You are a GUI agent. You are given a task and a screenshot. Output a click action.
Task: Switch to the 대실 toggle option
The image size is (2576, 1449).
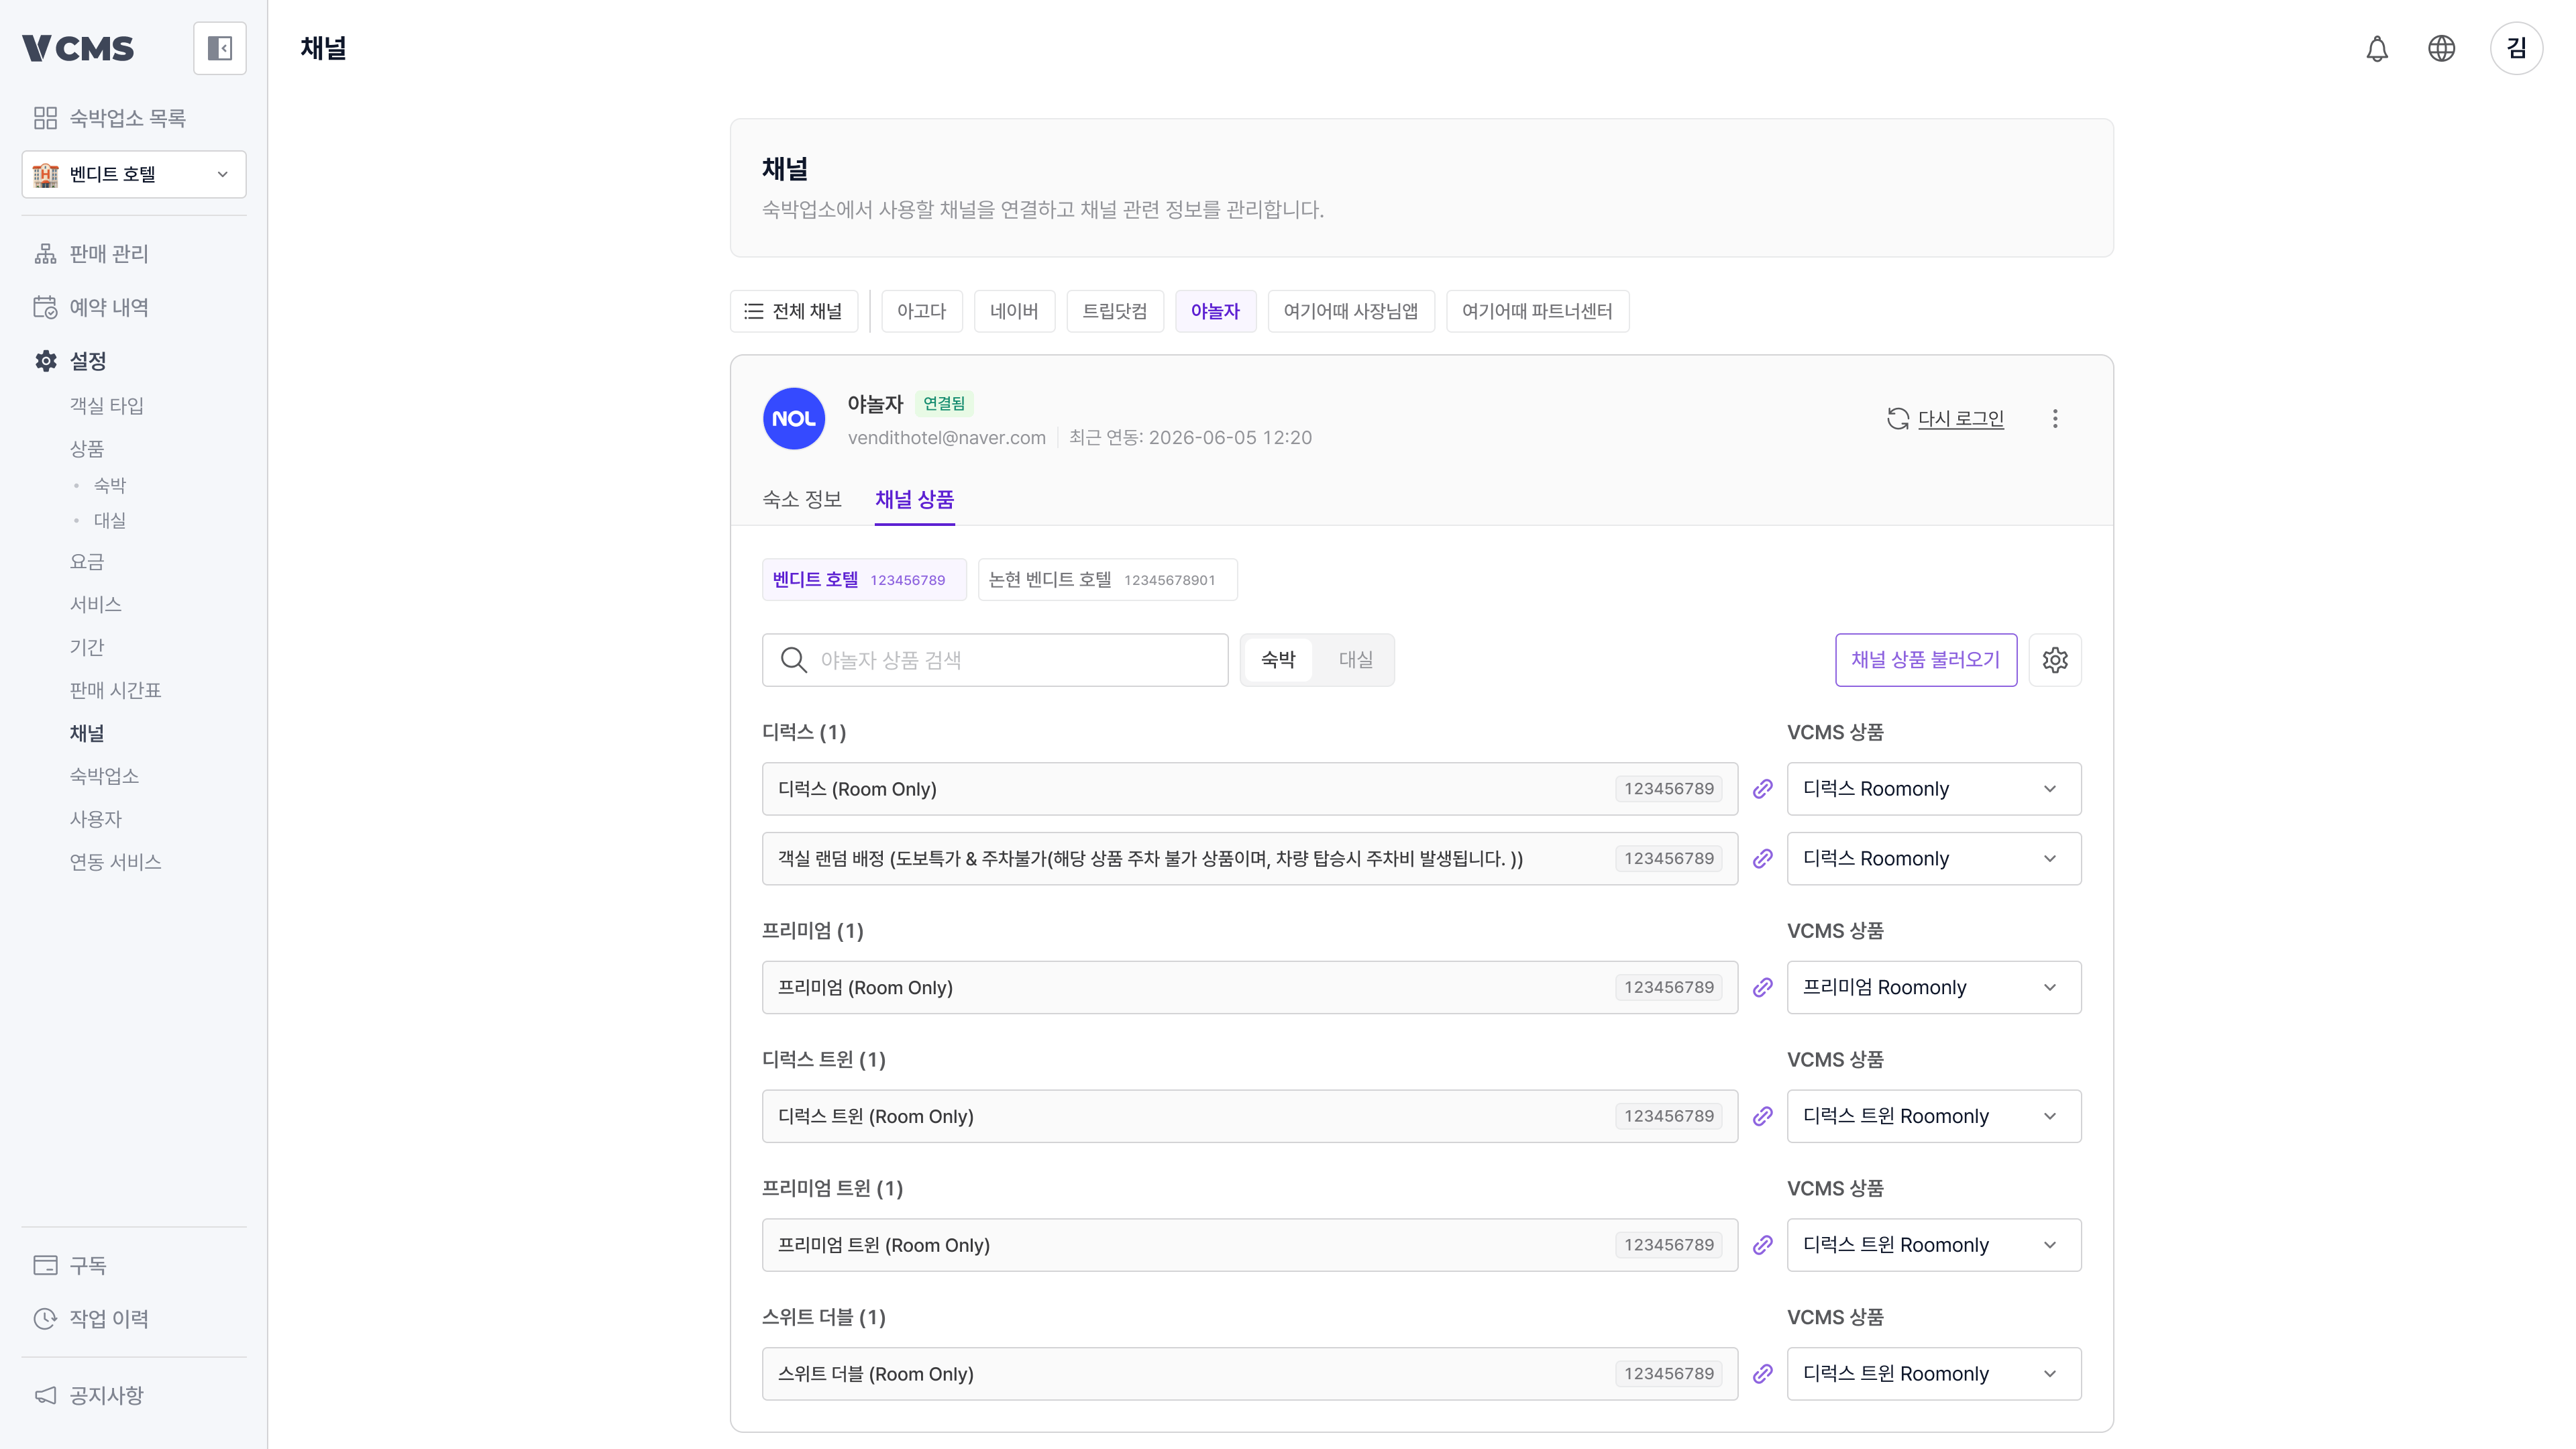coord(1355,660)
